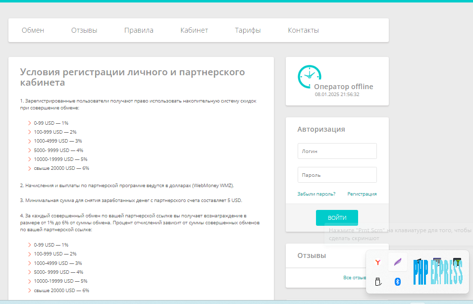Click 0-99 USD — 1% in the discount list
Screen dimensions: 473x304
pyautogui.click(x=51, y=123)
